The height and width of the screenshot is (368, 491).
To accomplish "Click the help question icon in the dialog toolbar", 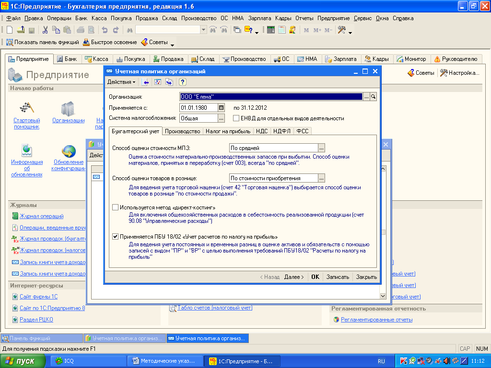I will pyautogui.click(x=183, y=82).
